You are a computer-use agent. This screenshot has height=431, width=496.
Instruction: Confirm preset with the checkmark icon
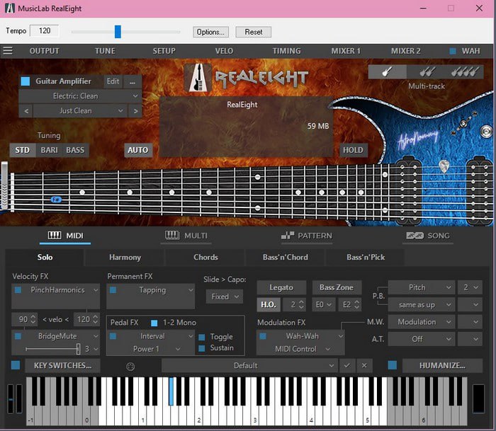coord(347,365)
